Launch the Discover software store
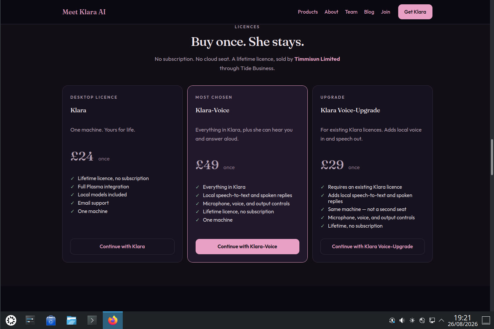Screen dimensions: 494x329 tap(51, 320)
